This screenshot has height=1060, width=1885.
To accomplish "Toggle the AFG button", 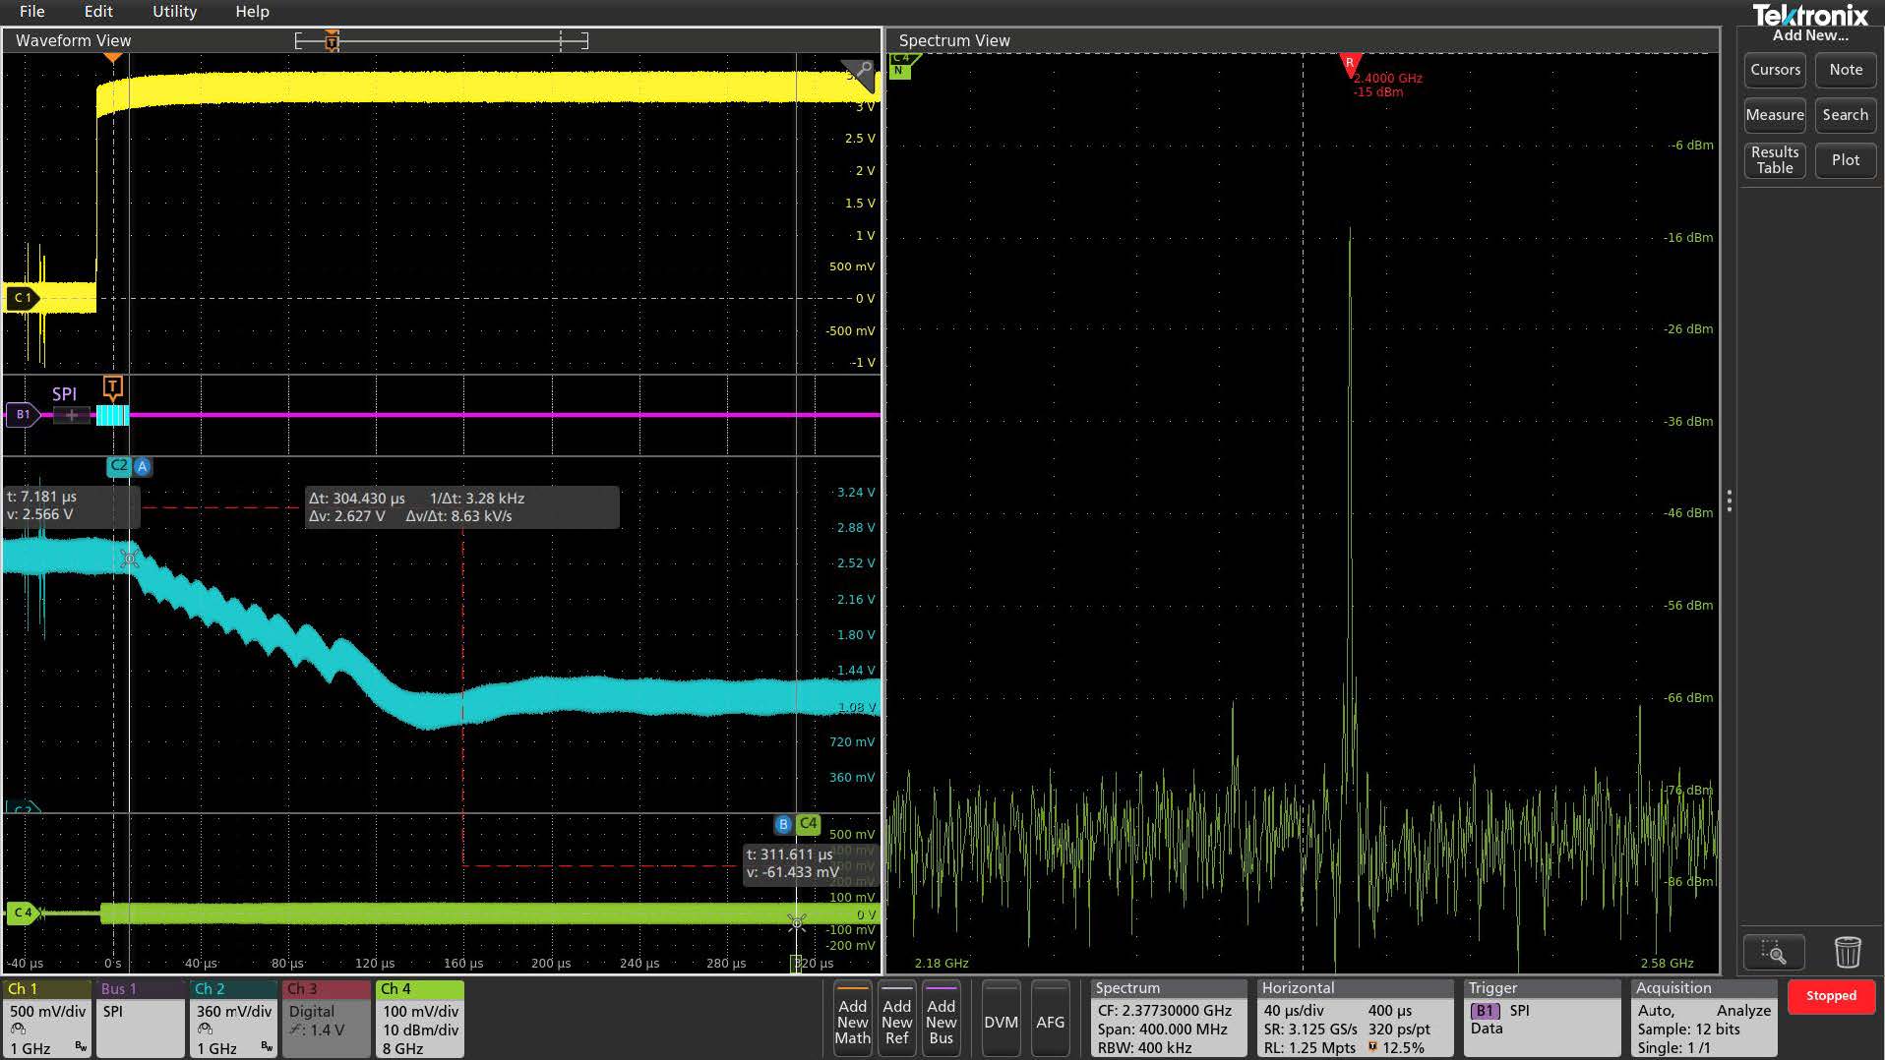I will [x=1050, y=1019].
